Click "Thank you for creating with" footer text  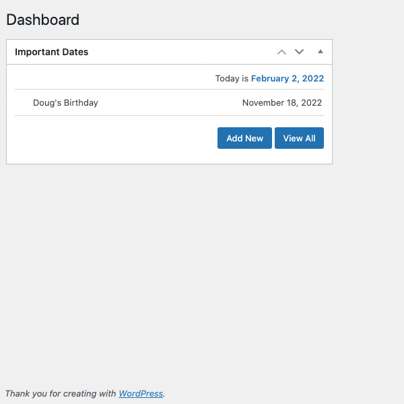(x=61, y=393)
